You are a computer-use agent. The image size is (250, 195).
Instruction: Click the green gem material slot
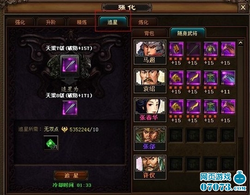pyautogui.click(x=51, y=143)
